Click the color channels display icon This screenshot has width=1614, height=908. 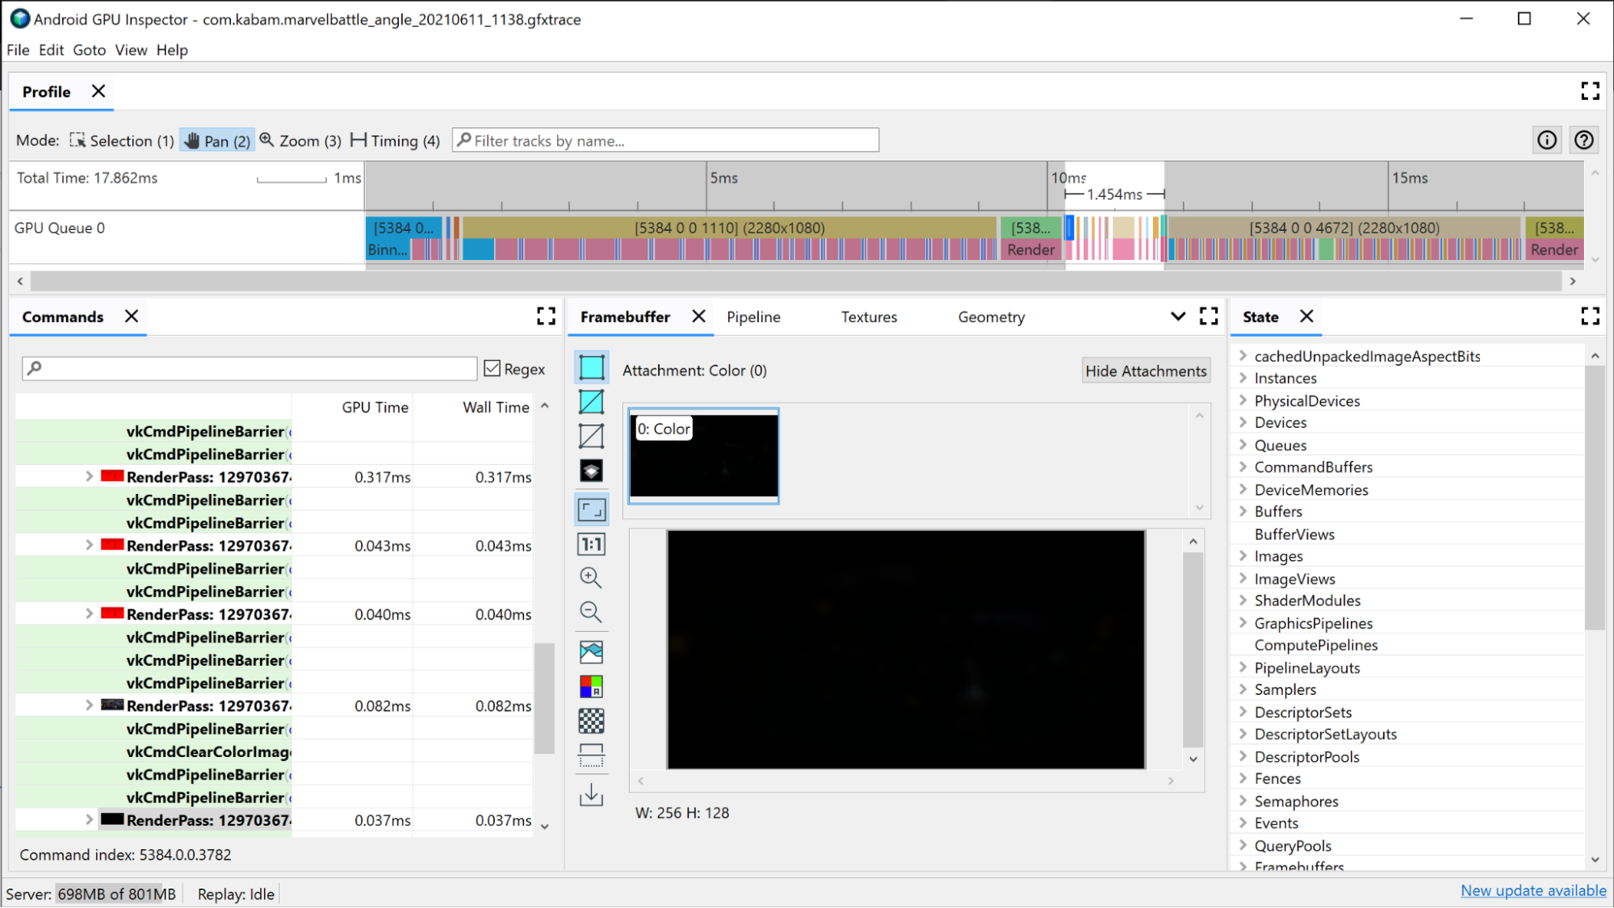coord(592,685)
